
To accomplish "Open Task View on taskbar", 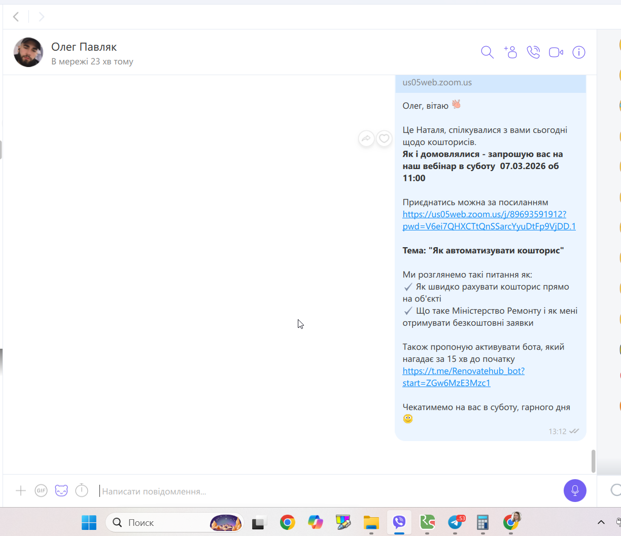I will [x=260, y=522].
